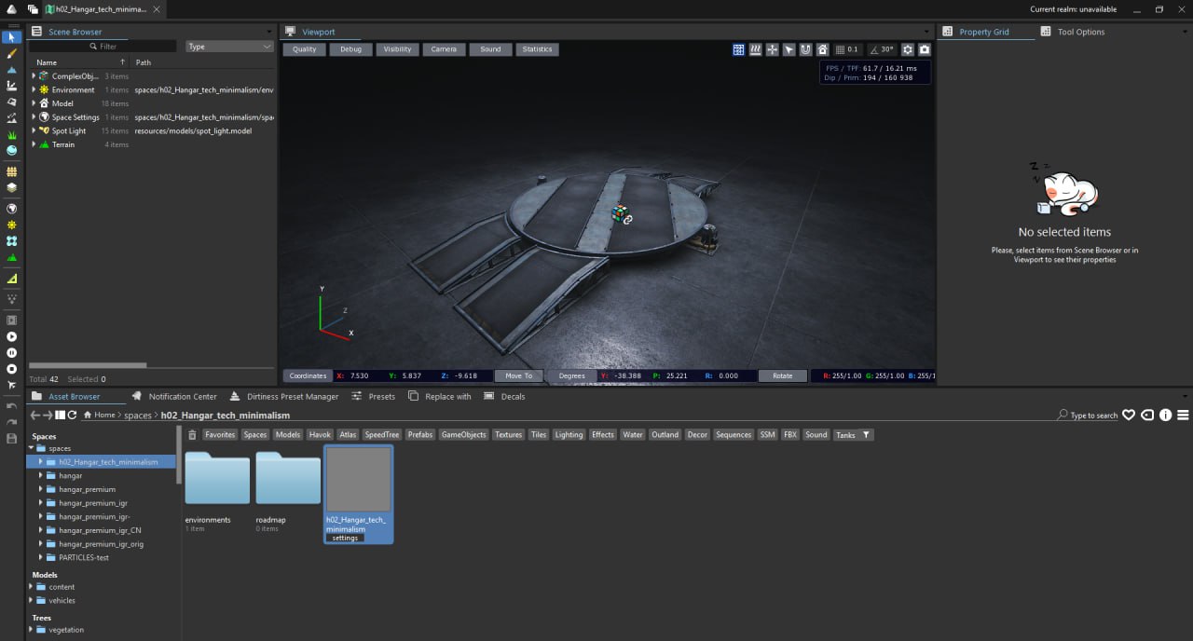Expand the Spot Light tree node
Viewport: 1193px width, 641px height.
point(34,131)
